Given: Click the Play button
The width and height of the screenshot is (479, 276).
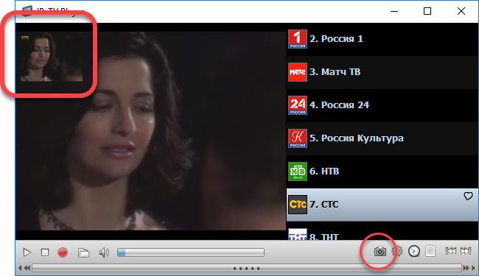Looking at the screenshot, I should click(x=27, y=252).
